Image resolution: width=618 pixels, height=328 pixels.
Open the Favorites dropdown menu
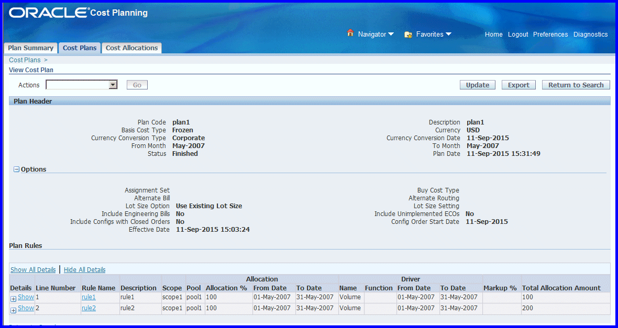click(434, 34)
